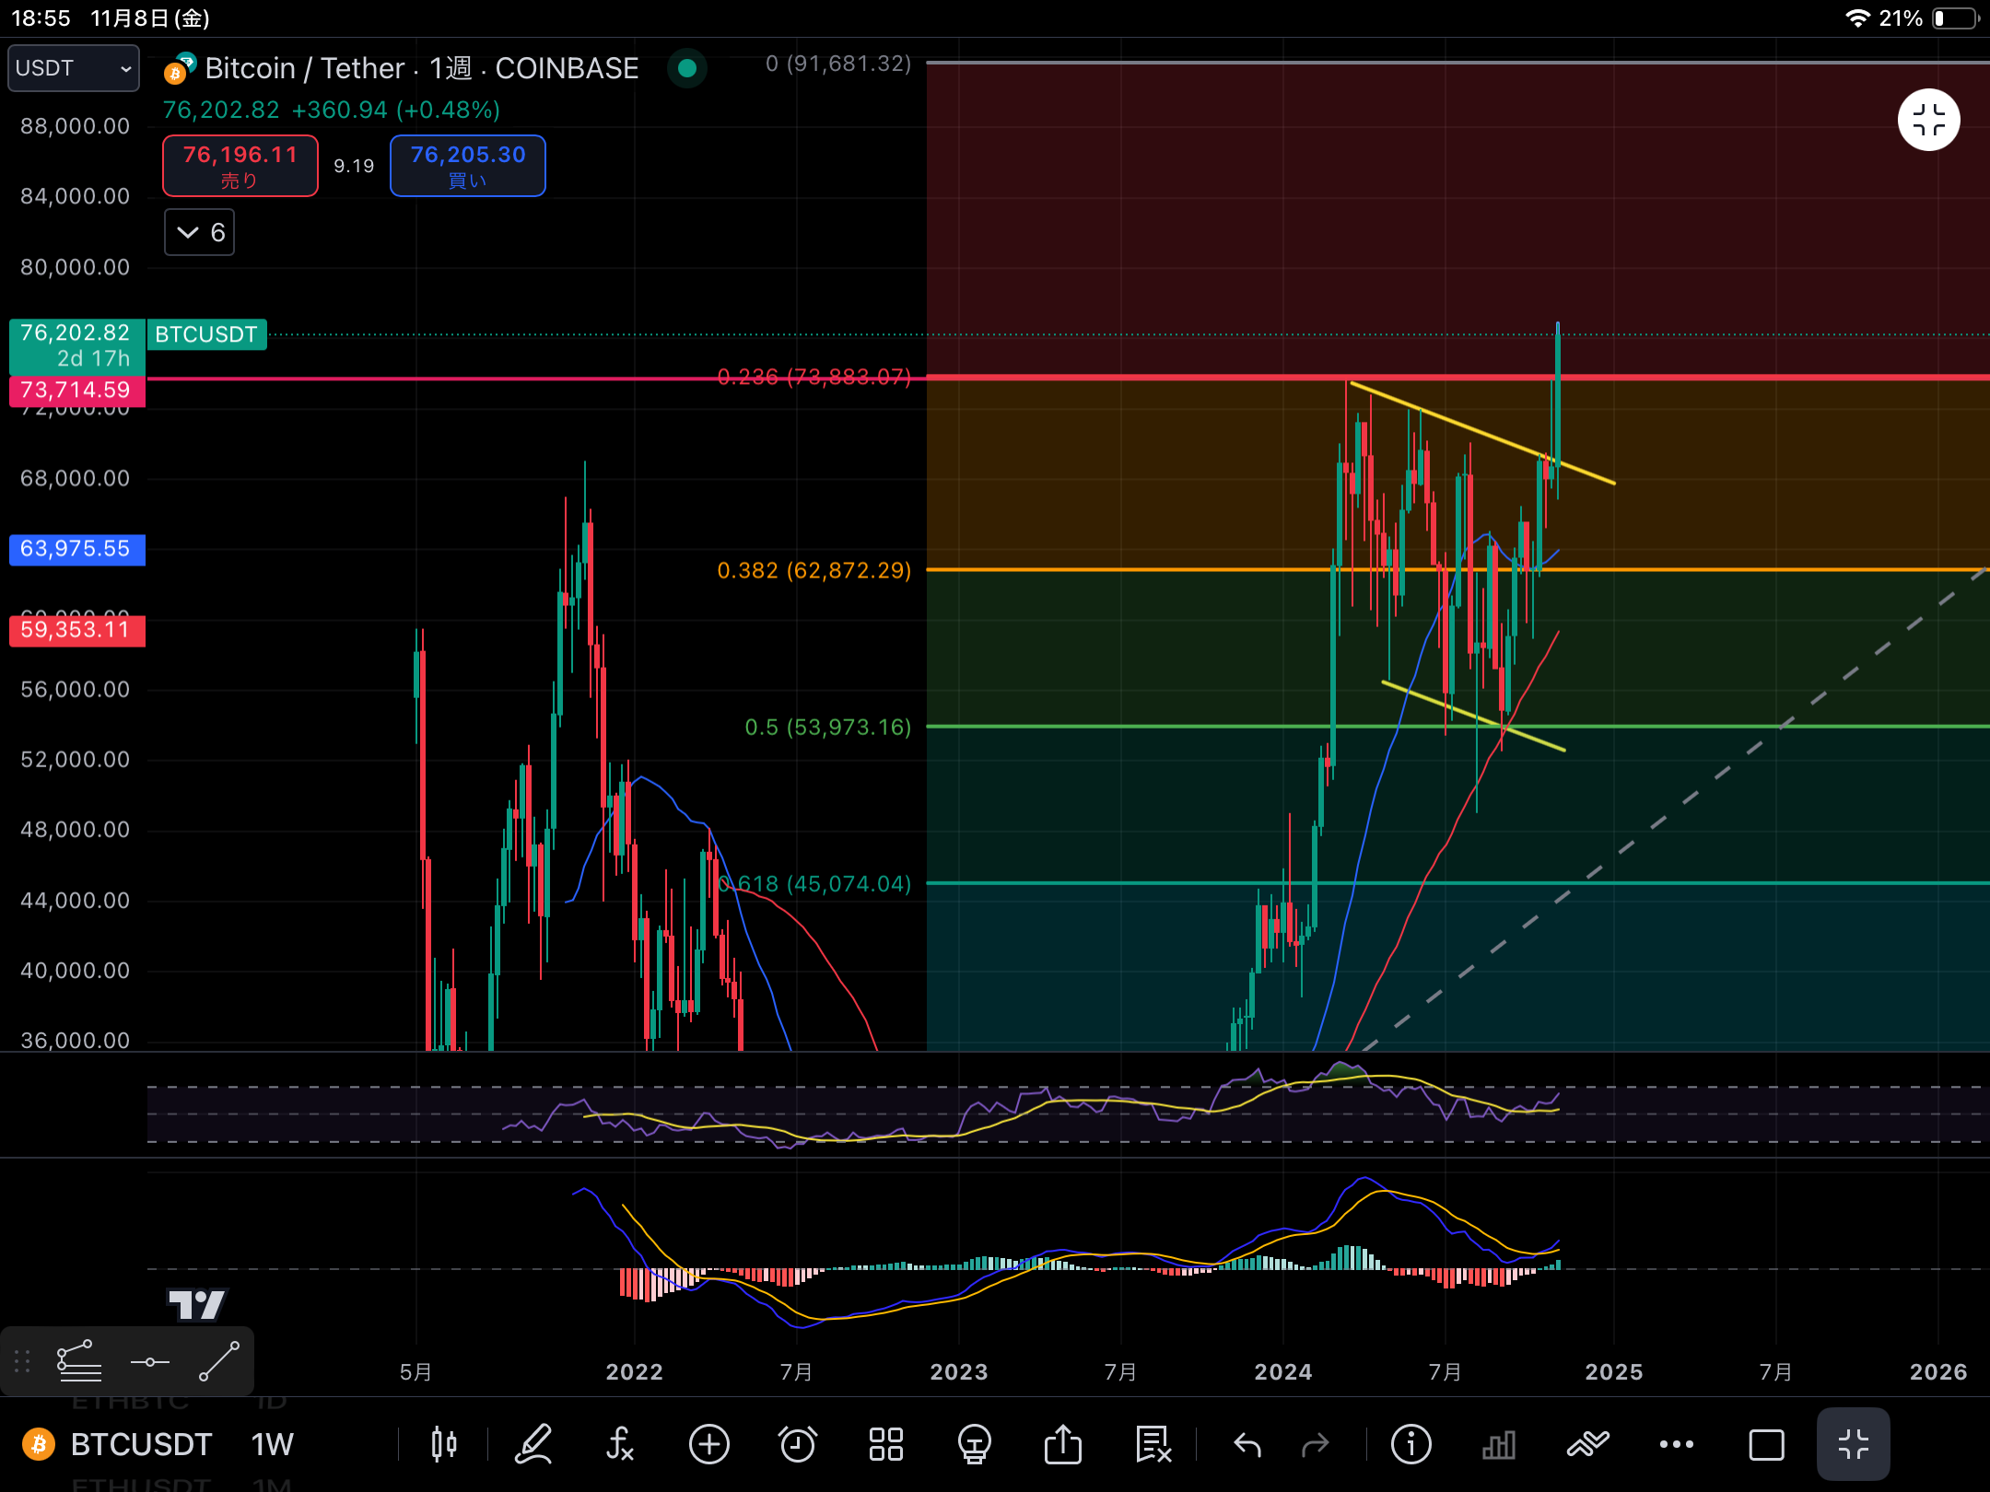Open the trend lines compare icon
Image resolution: width=1990 pixels, height=1492 pixels.
(1587, 1443)
